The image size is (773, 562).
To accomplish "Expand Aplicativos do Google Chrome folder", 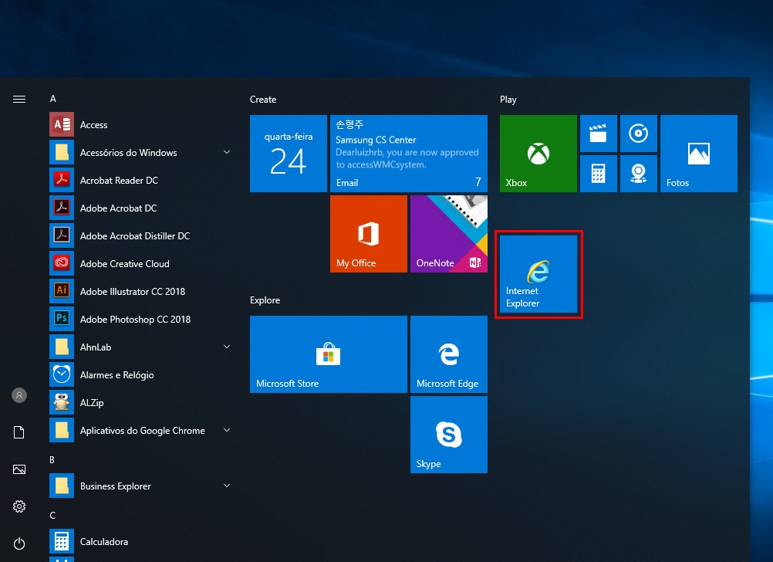I will point(140,431).
